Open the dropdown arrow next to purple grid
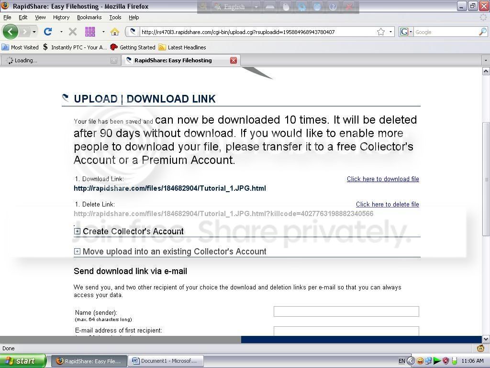This screenshot has height=368, width=490. click(x=103, y=32)
